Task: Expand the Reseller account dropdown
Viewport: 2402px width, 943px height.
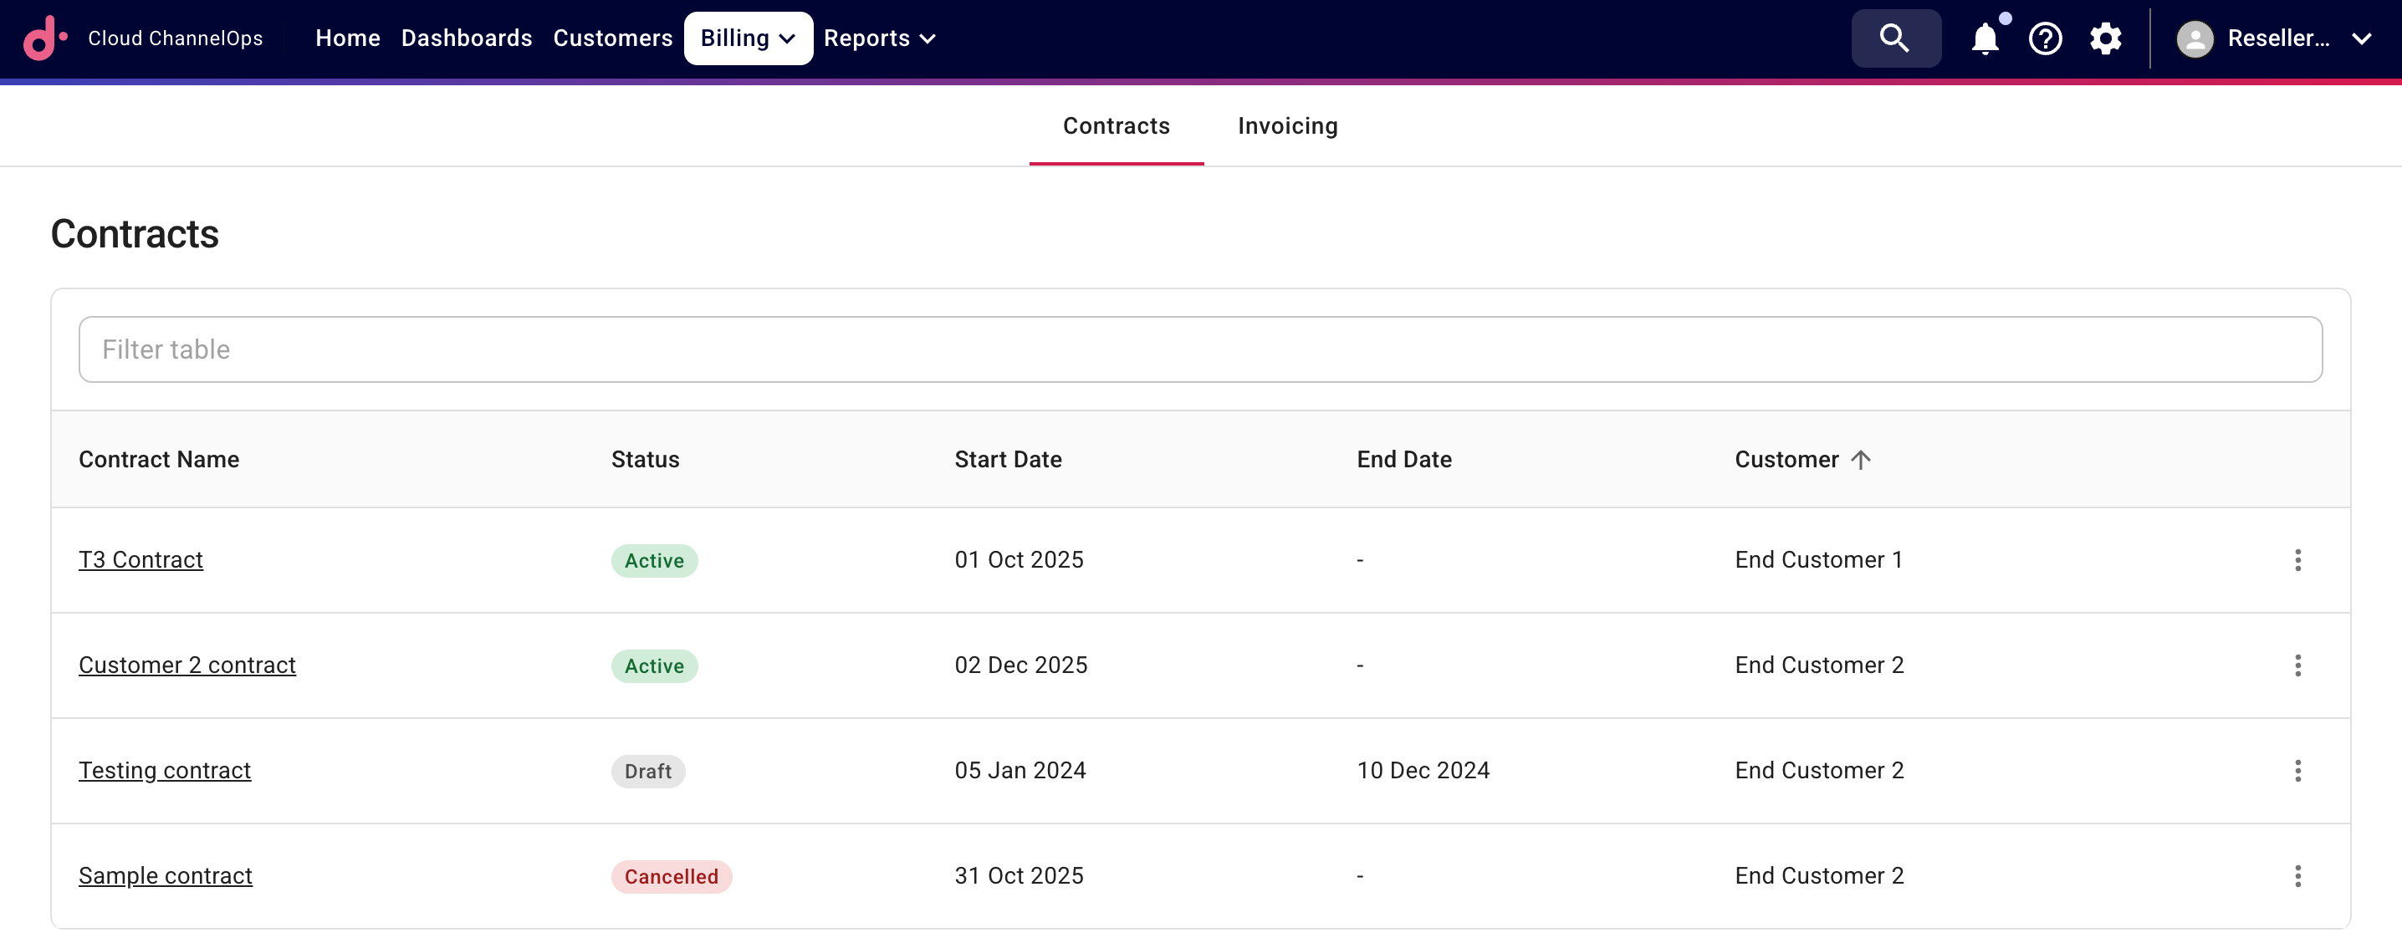Action: point(2361,38)
